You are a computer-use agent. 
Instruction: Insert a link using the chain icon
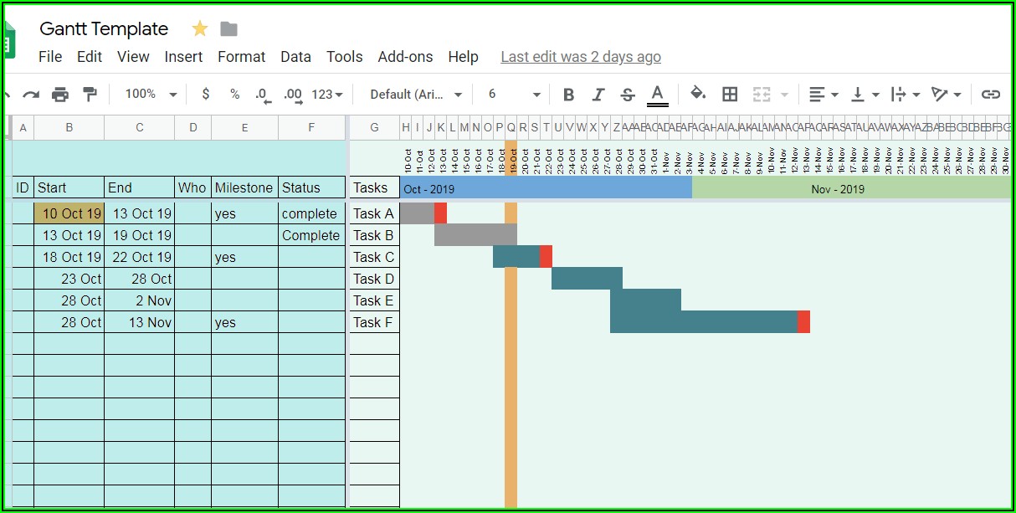tap(991, 95)
